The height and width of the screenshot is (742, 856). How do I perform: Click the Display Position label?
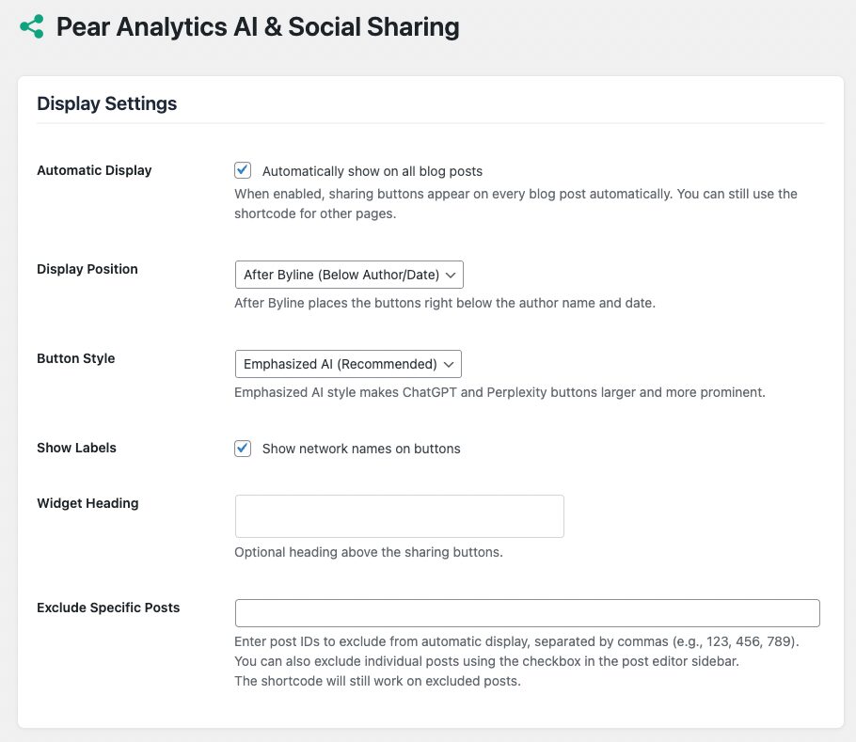pyautogui.click(x=87, y=269)
